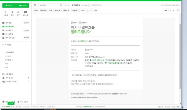Open 공지사항 notices link at bottom right
The height and width of the screenshot is (110, 187).
[x=167, y=107]
